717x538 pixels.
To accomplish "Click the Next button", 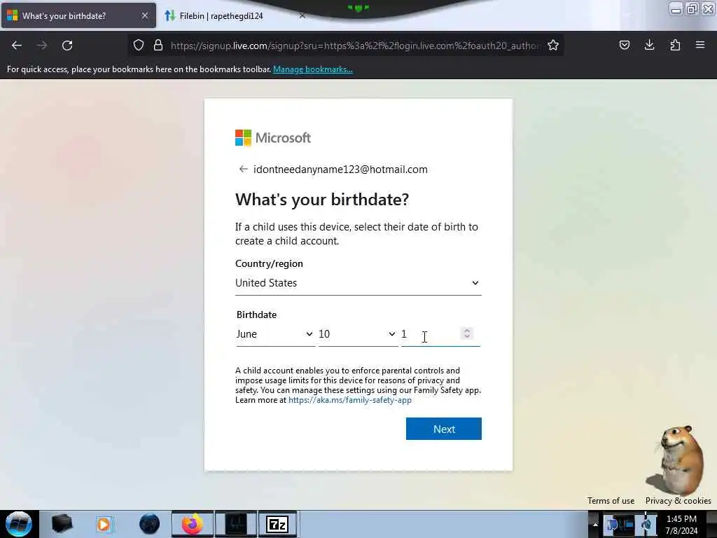I will pos(443,429).
